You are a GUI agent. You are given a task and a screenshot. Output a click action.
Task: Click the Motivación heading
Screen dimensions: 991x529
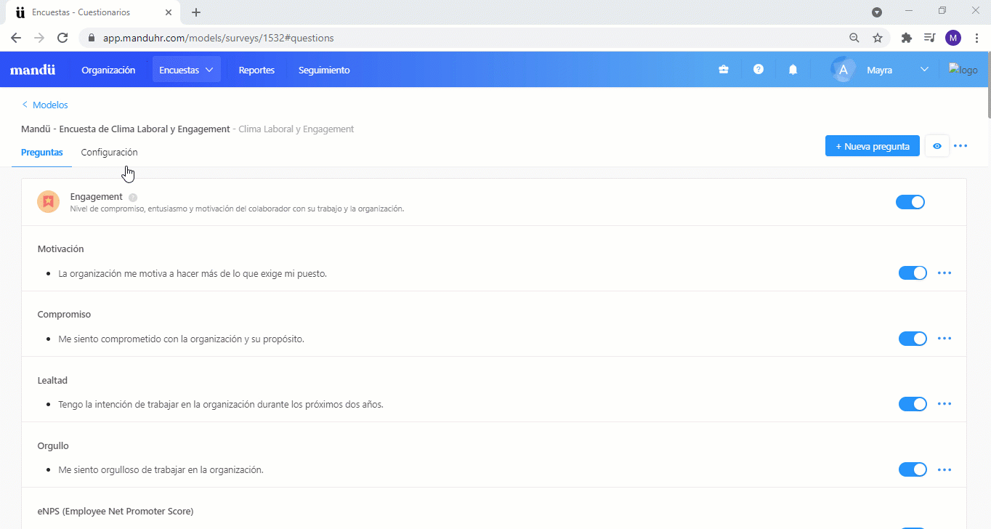pyautogui.click(x=60, y=249)
